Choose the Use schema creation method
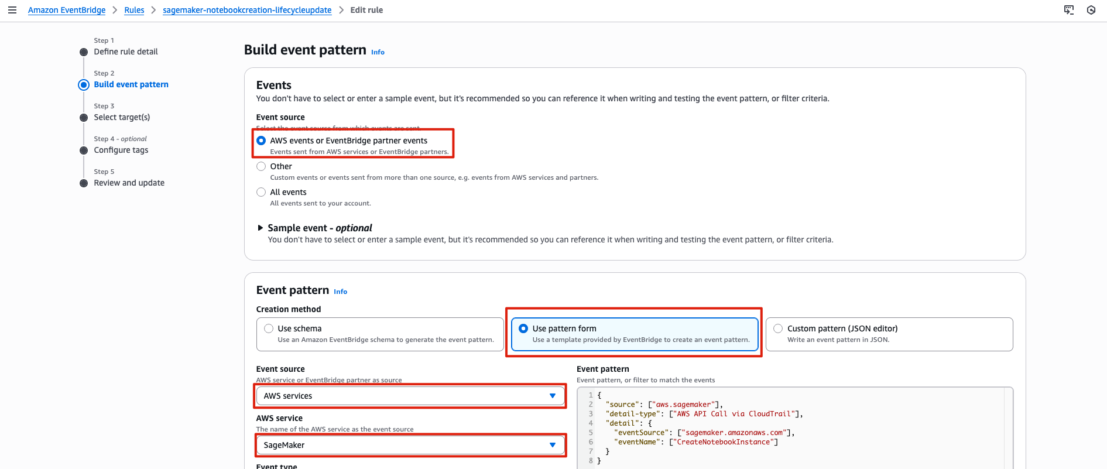The width and height of the screenshot is (1107, 469). [x=269, y=328]
